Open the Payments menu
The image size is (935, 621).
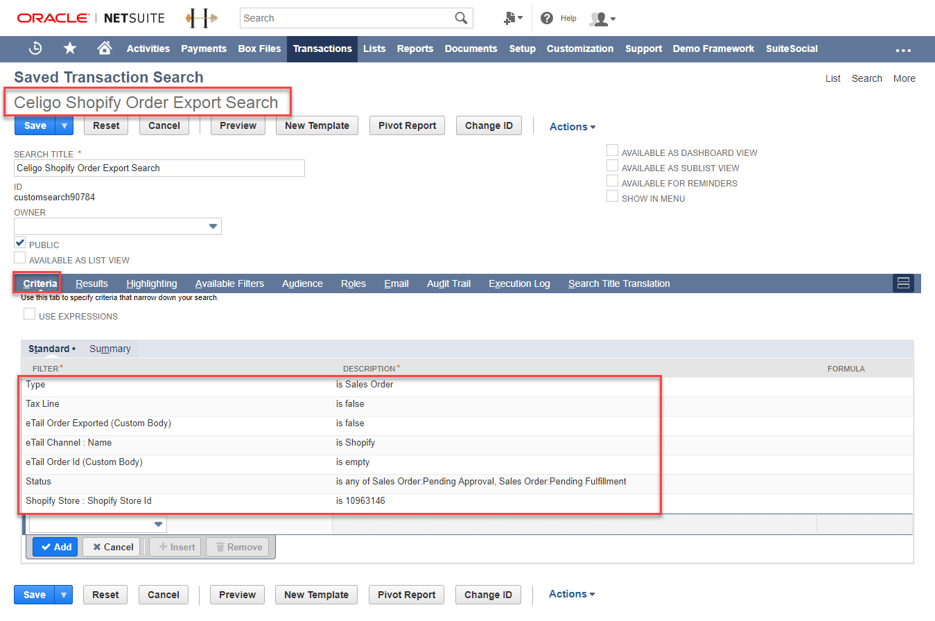click(x=204, y=49)
